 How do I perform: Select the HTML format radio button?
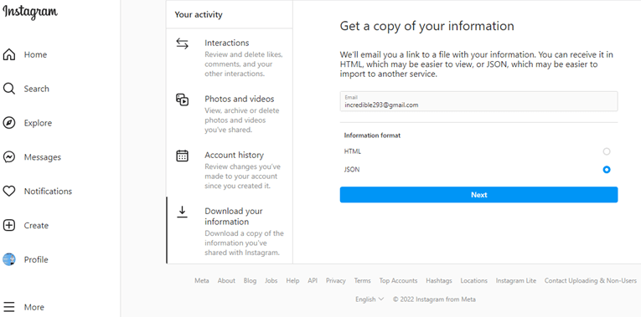(x=607, y=151)
